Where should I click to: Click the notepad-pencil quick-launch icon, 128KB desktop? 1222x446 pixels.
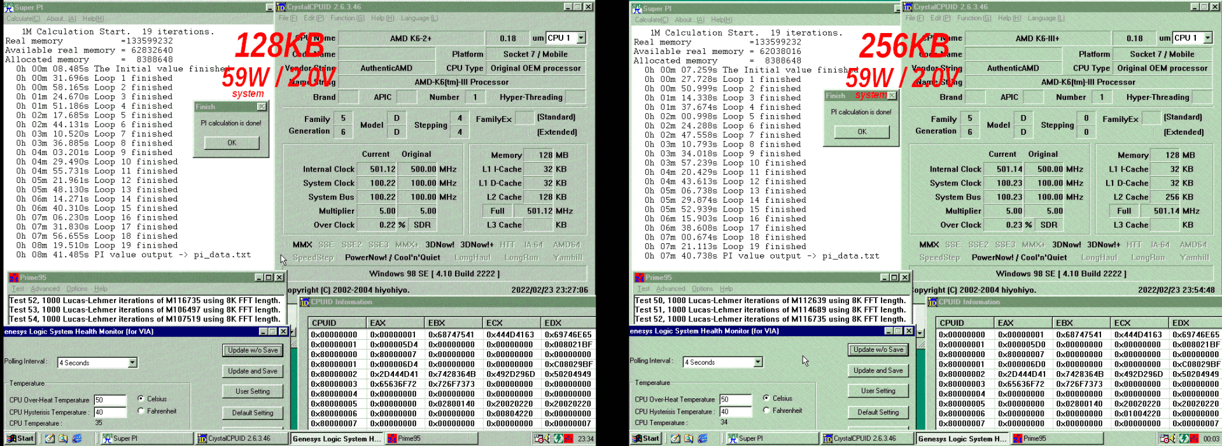pyautogui.click(x=50, y=438)
